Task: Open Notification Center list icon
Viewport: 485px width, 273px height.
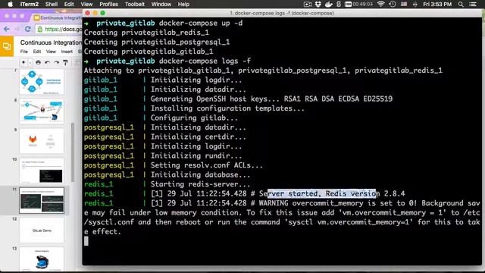Action: pos(473,4)
